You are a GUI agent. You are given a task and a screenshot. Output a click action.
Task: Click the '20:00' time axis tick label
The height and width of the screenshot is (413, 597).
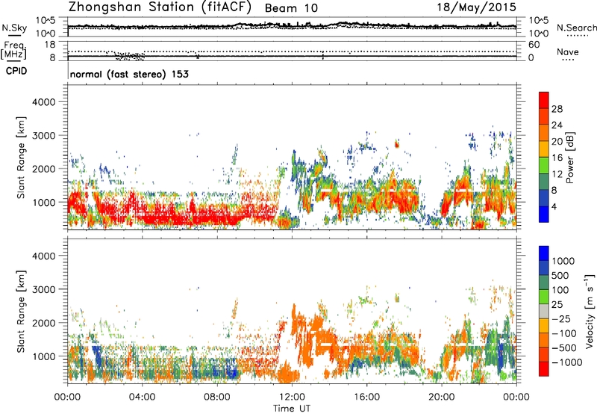point(442,397)
